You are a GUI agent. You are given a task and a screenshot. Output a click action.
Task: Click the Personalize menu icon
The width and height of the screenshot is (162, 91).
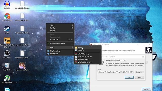(48, 54)
